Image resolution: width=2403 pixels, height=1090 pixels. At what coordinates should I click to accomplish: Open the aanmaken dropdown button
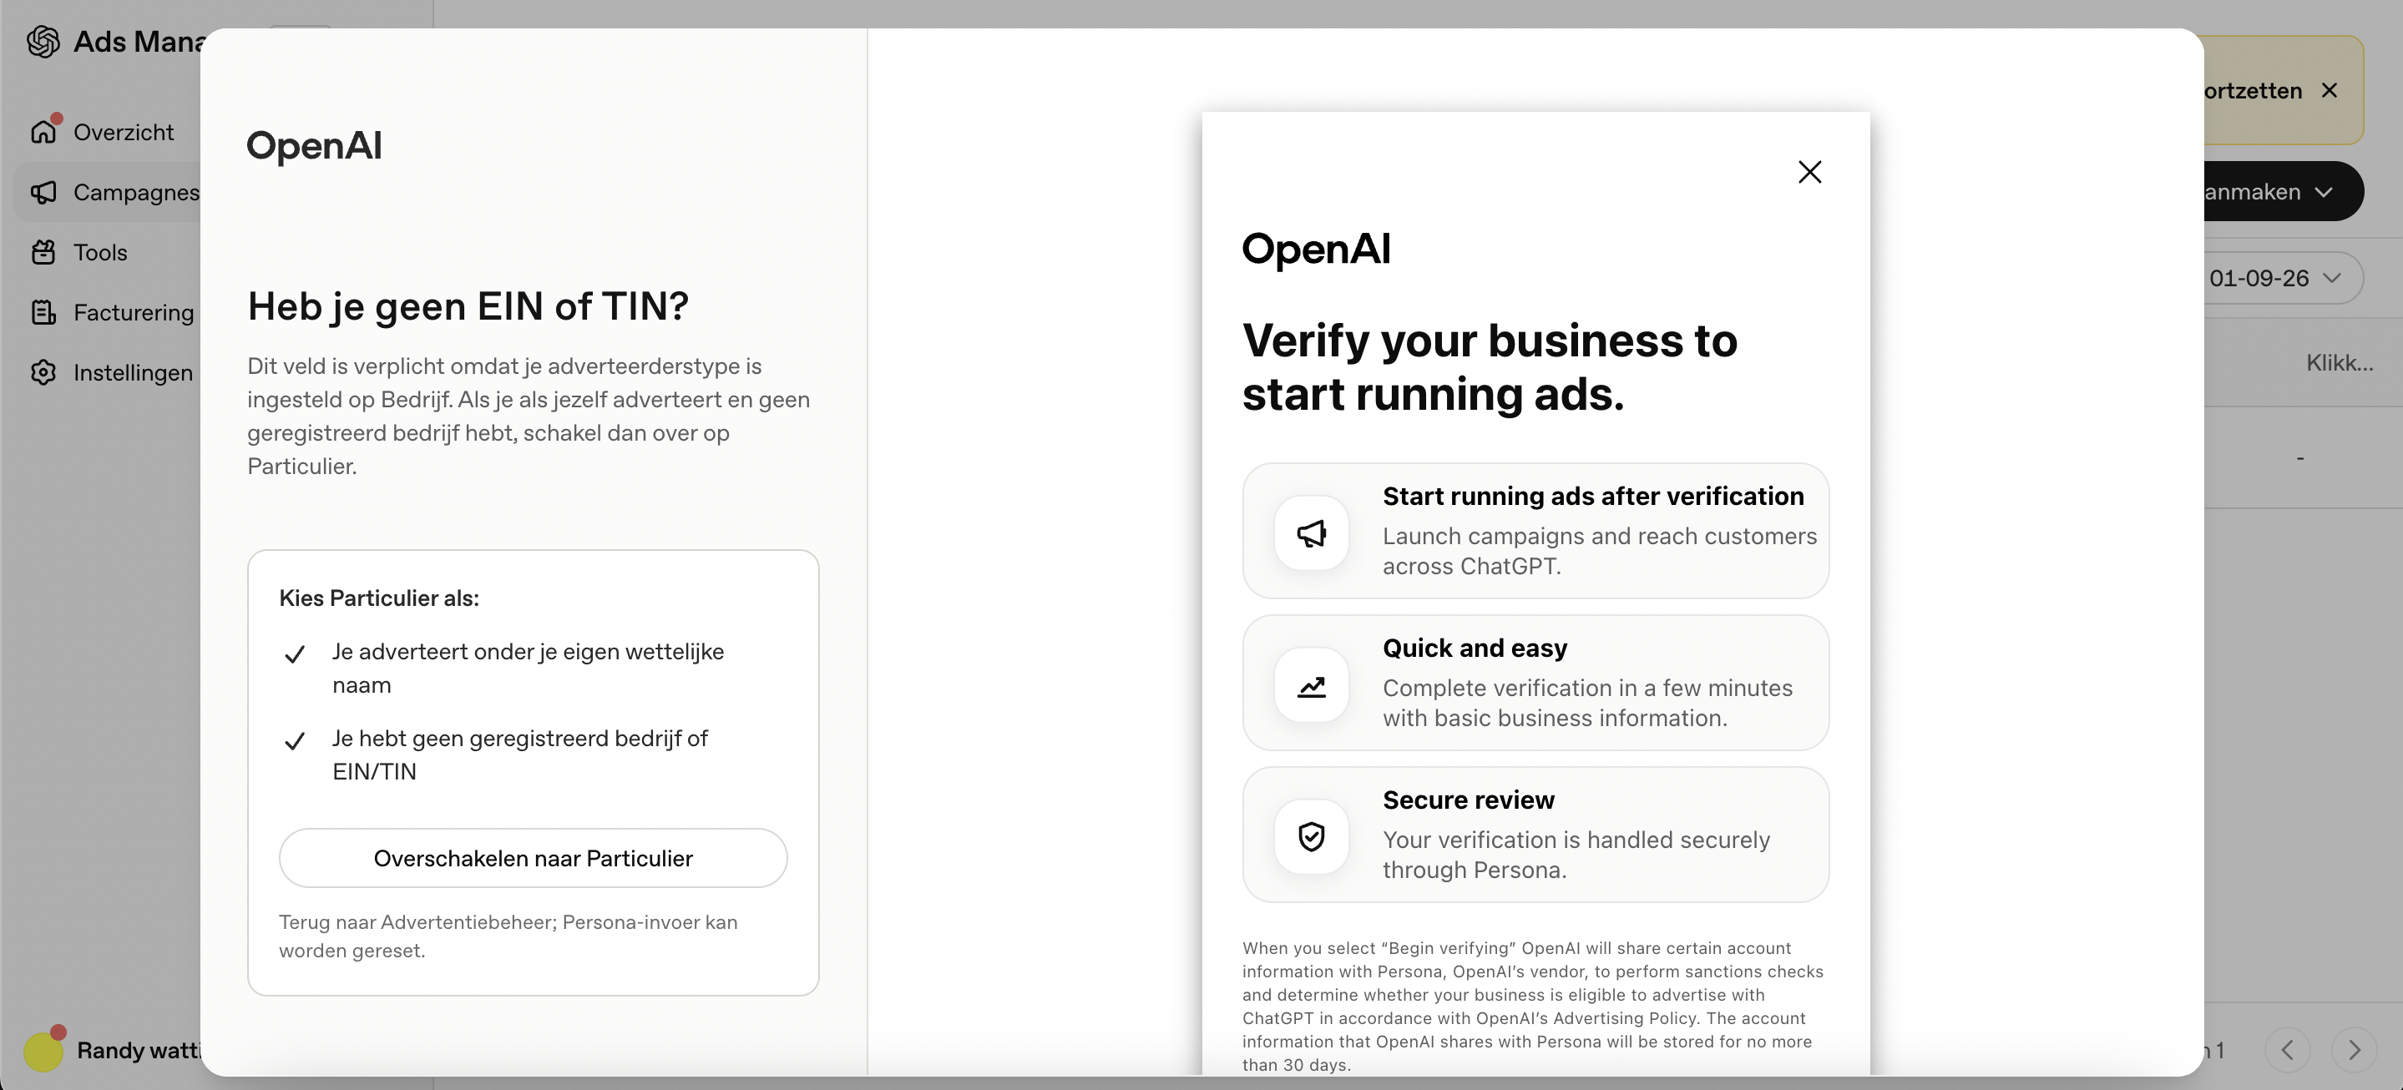coord(2283,191)
